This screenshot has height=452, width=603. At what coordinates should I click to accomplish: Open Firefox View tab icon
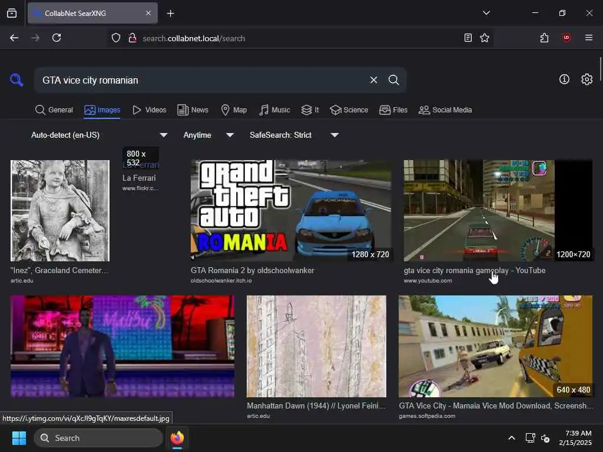12,14
